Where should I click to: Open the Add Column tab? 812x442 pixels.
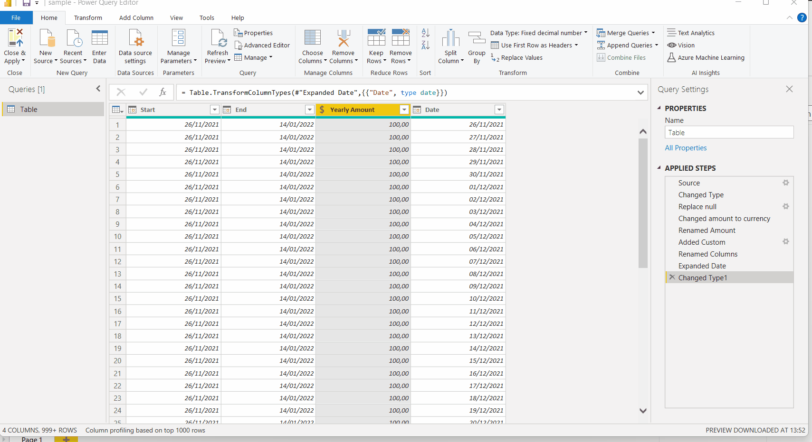[x=136, y=18]
